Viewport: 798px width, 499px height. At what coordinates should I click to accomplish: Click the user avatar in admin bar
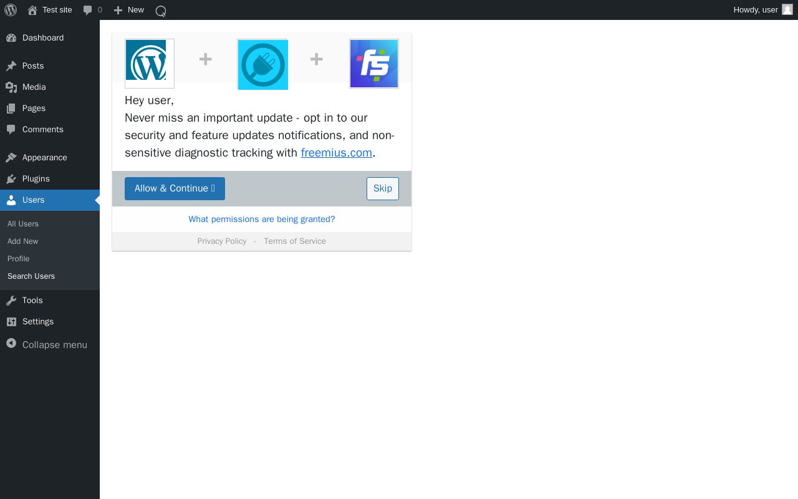click(787, 9)
